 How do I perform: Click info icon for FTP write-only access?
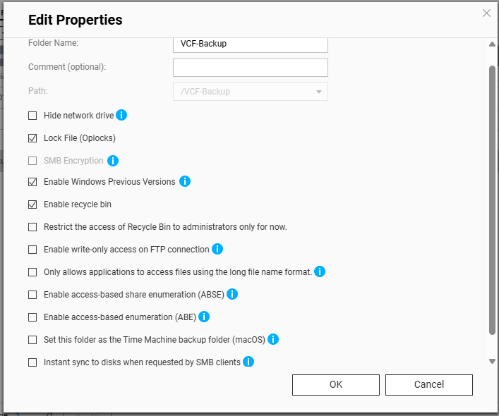[x=217, y=249]
